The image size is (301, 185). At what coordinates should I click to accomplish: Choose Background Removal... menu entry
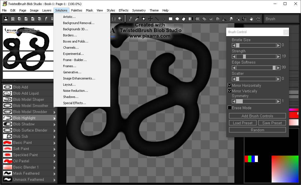[82, 23]
